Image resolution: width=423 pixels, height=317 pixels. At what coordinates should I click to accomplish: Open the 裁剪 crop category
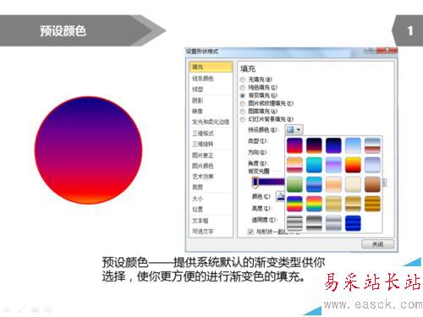[x=211, y=187]
